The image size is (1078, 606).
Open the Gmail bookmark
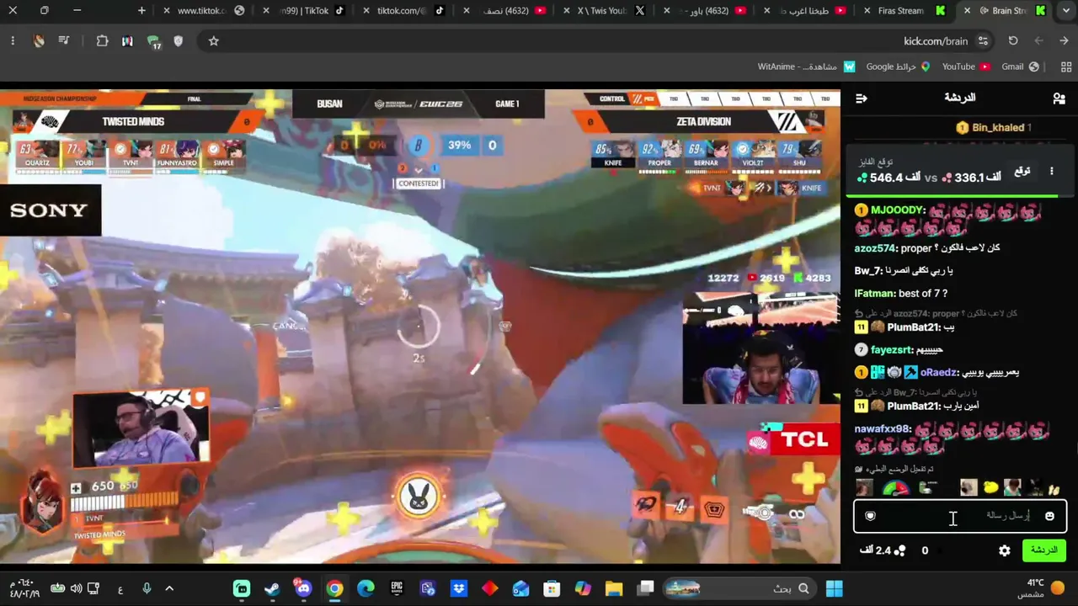click(1020, 67)
